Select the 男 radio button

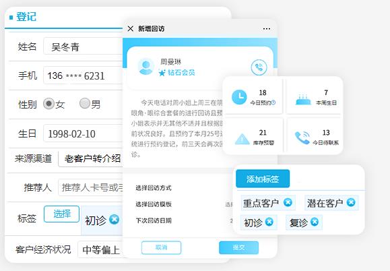[85, 103]
